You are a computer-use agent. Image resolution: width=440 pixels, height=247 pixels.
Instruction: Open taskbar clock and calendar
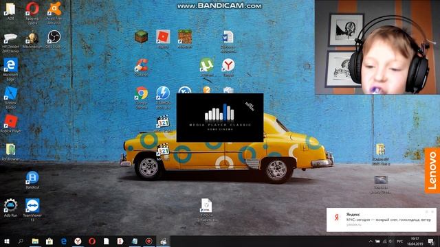[x=415, y=241]
